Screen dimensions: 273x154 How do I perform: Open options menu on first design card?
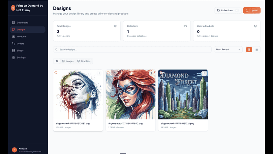[x=99, y=73]
